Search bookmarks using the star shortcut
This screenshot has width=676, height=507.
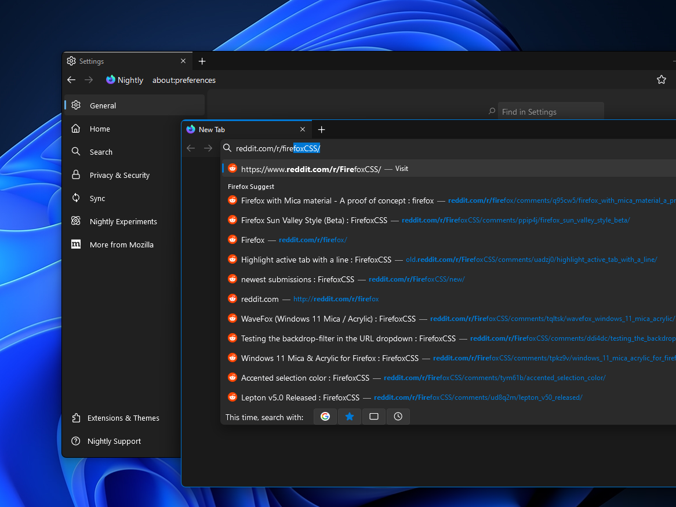pos(349,416)
